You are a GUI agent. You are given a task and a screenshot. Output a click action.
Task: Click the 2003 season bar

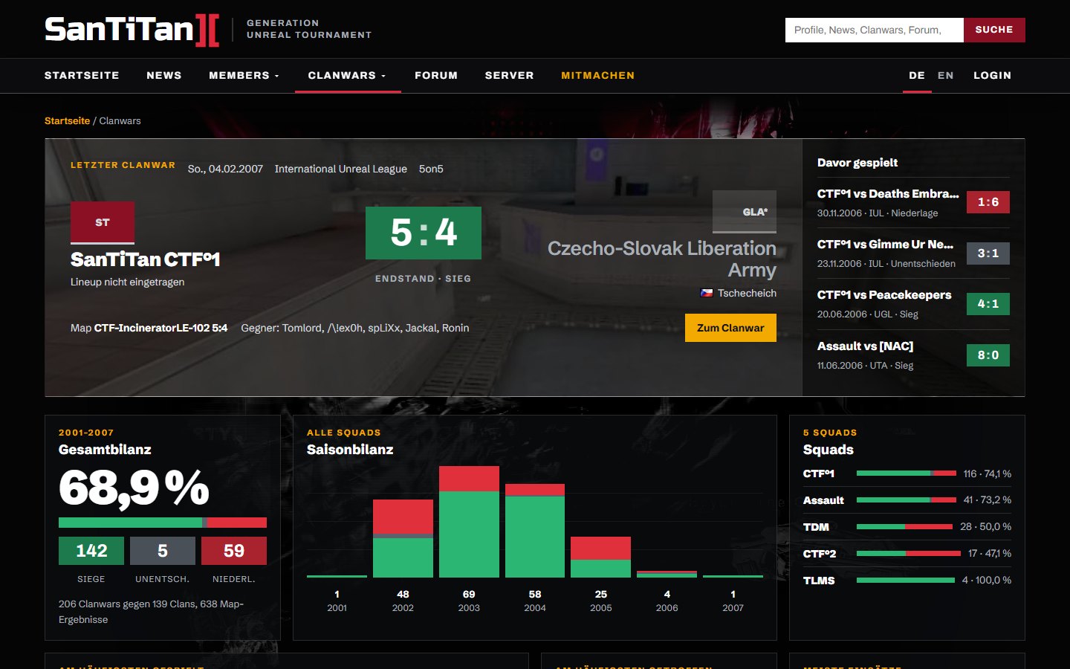pos(469,522)
